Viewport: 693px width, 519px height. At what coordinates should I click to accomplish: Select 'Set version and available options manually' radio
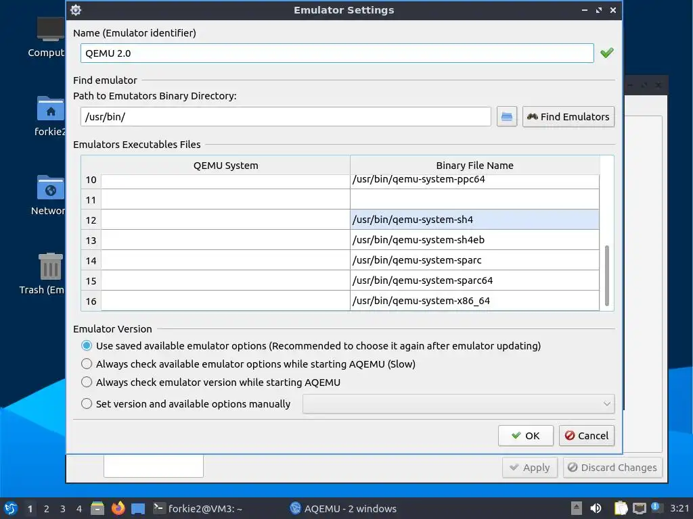point(87,404)
